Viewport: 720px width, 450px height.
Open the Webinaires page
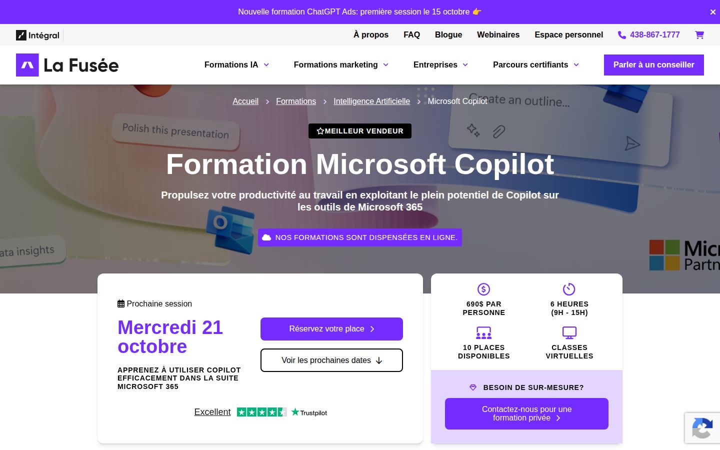(498, 35)
